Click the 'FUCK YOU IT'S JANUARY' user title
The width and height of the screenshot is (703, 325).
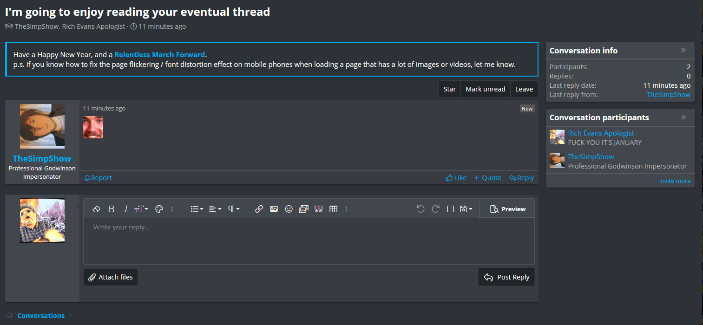604,143
